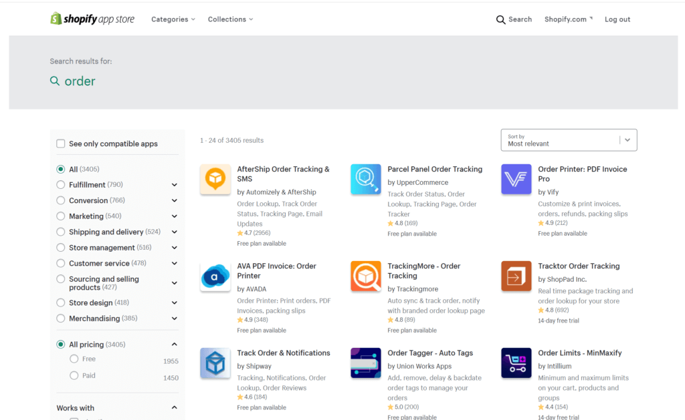Click the 'by Automizely & AfterShip' developer text
The image size is (685, 420).
click(x=276, y=192)
